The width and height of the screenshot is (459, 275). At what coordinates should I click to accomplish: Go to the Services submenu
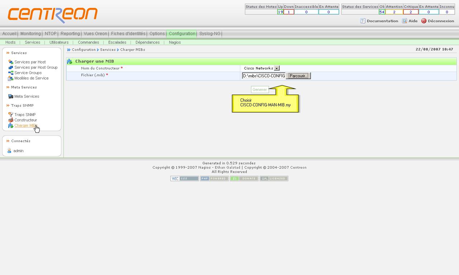pos(32,42)
